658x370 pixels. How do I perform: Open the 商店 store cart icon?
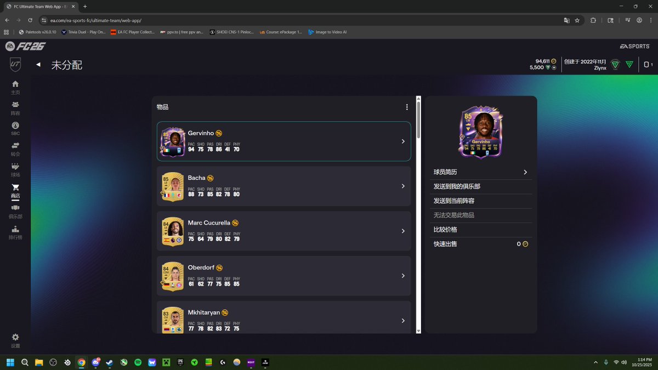click(15, 187)
